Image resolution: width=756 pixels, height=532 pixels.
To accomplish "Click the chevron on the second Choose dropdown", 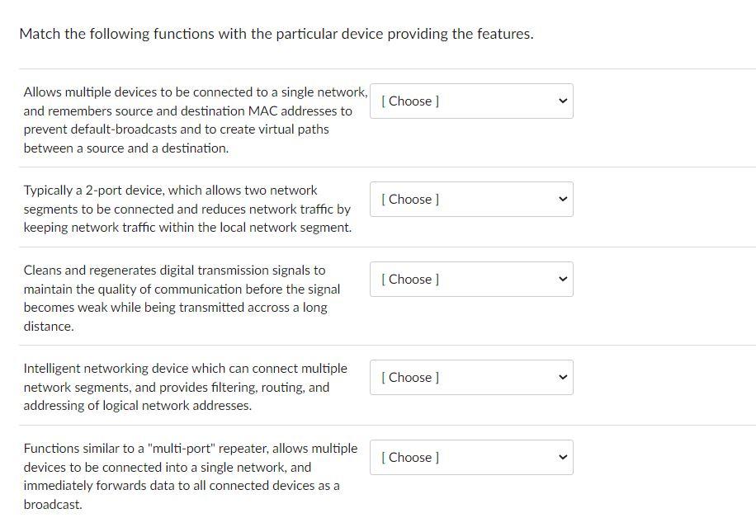I will 562,199.
